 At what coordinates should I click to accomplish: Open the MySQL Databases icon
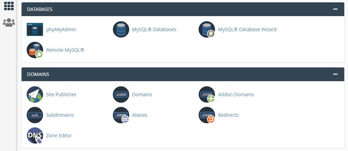(x=121, y=29)
